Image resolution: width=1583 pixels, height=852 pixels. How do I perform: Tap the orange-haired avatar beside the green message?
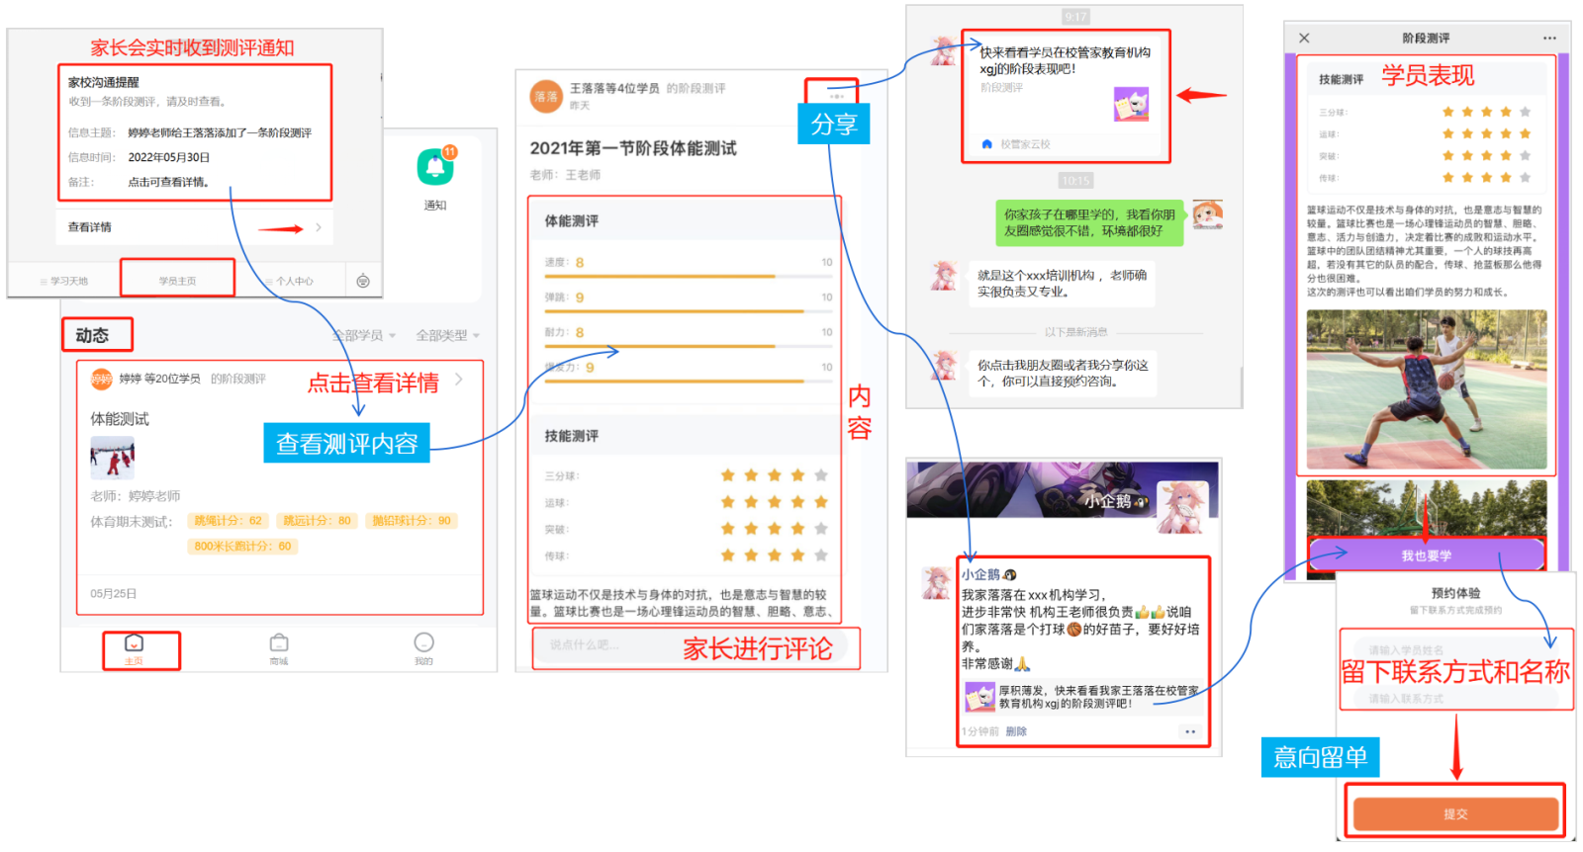pos(1208,214)
